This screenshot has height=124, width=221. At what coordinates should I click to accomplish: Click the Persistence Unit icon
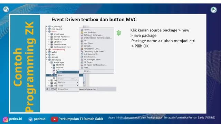click(x=82, y=49)
